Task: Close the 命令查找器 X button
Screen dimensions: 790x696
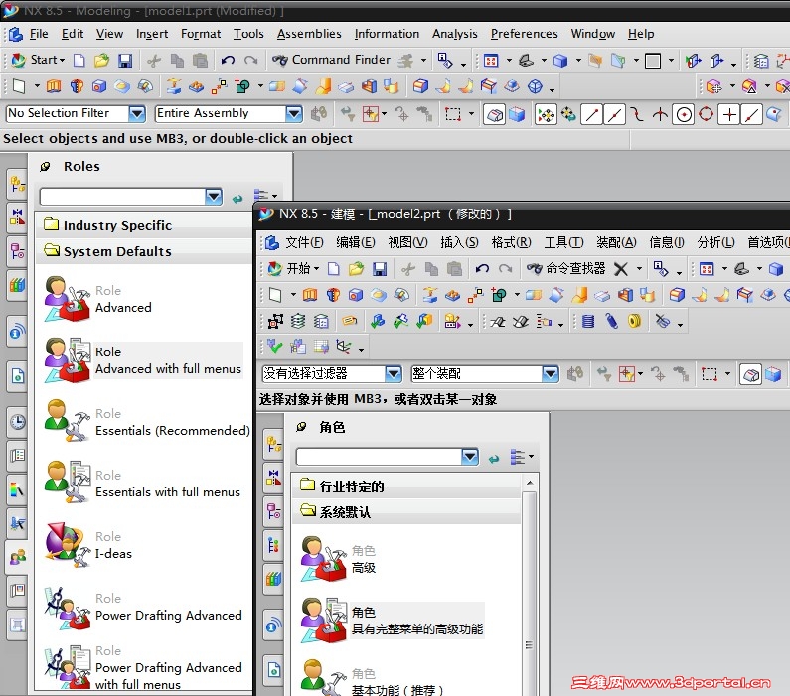Action: point(621,269)
